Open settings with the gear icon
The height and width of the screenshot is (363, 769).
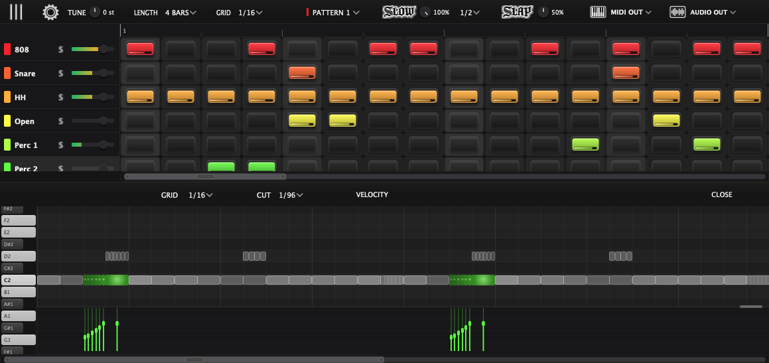(x=50, y=12)
